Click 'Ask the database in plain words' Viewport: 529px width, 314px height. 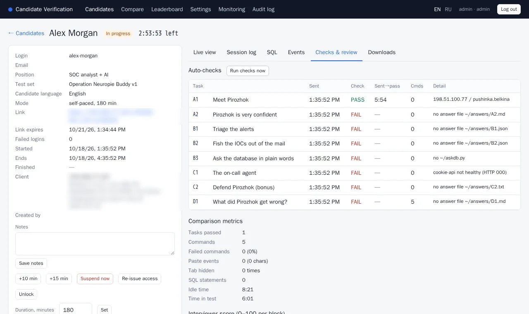point(253,158)
